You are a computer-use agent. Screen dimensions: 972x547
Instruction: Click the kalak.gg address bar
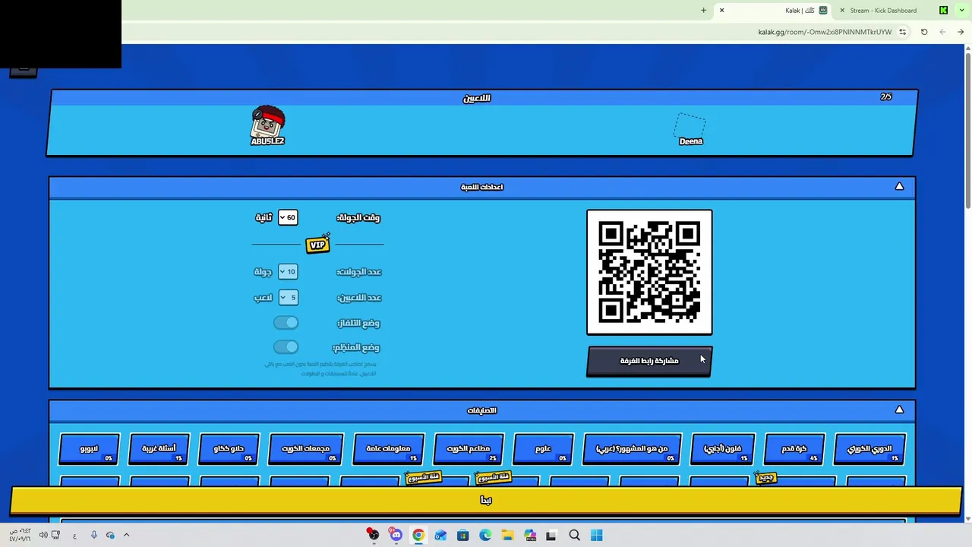point(825,32)
